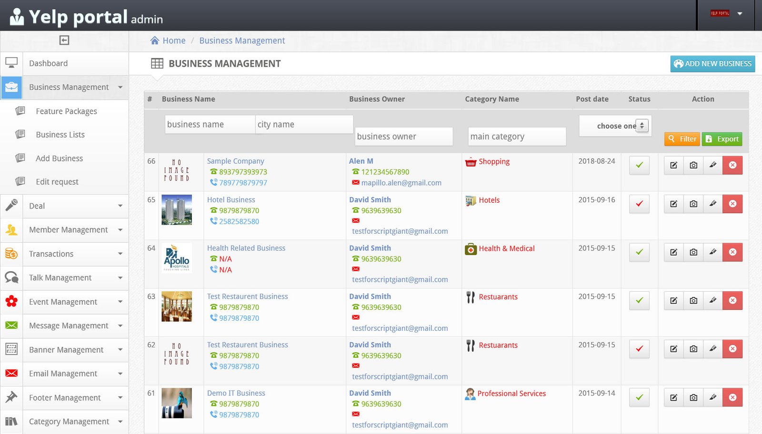Expand the Talk Management menu arrow
Viewport: 762px width, 434px height.
(x=120, y=277)
